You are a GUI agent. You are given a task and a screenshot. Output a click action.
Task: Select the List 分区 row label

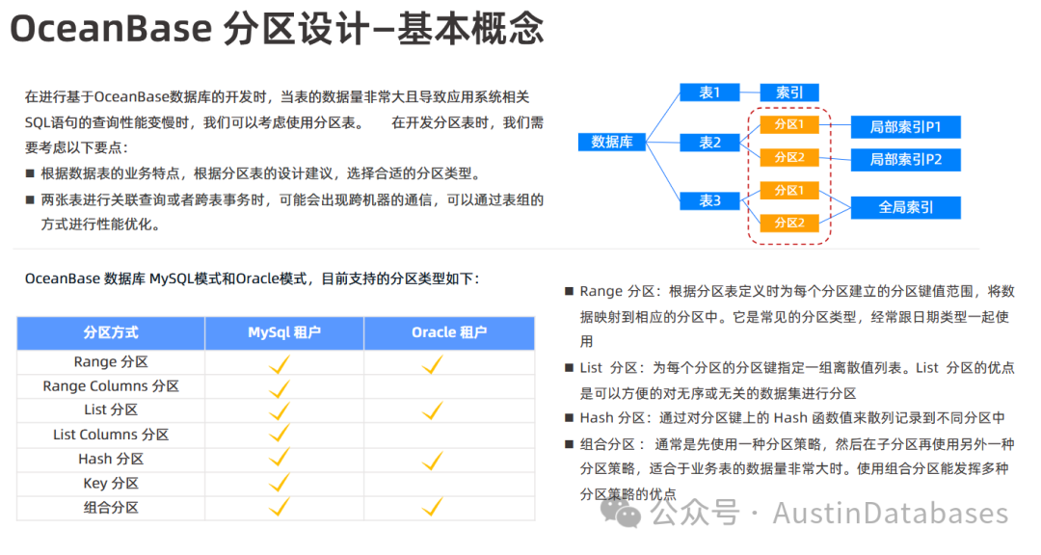pos(111,410)
